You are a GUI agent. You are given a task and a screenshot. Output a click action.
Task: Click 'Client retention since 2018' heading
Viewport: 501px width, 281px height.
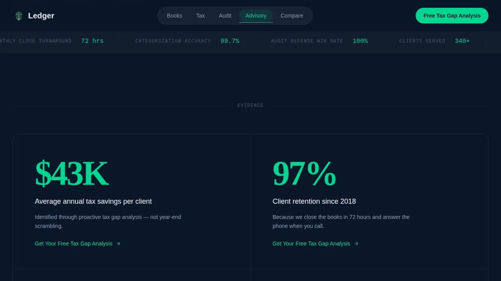click(314, 201)
